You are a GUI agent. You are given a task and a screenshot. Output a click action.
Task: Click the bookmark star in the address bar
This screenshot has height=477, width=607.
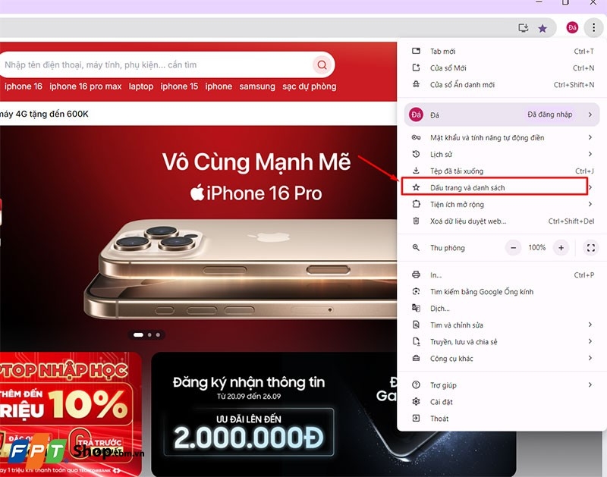(x=543, y=28)
